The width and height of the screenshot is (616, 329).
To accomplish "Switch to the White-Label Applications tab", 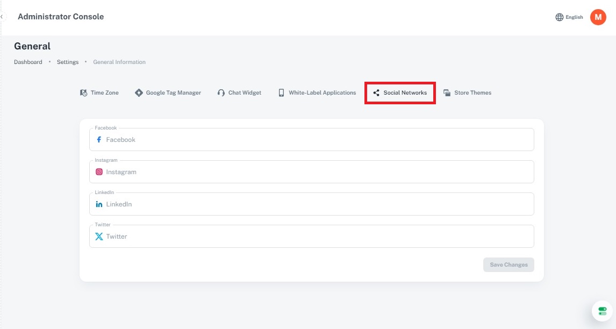I will coord(317,92).
